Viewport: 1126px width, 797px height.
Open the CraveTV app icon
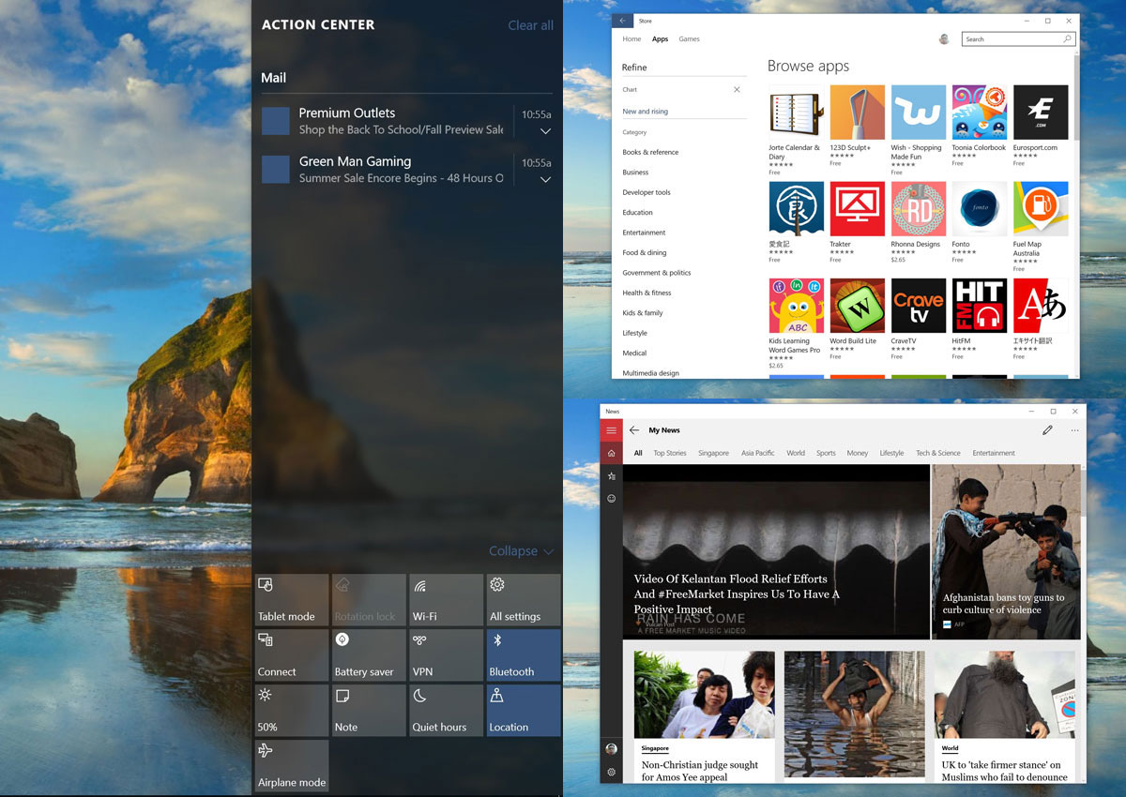pyautogui.click(x=919, y=306)
